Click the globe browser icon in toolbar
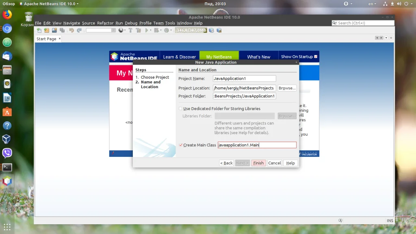 pyautogui.click(x=121, y=30)
